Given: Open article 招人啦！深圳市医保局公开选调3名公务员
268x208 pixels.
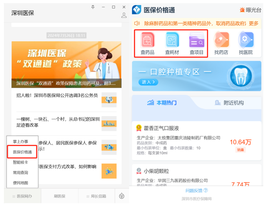Looking at the screenshot, I should 57,95.
